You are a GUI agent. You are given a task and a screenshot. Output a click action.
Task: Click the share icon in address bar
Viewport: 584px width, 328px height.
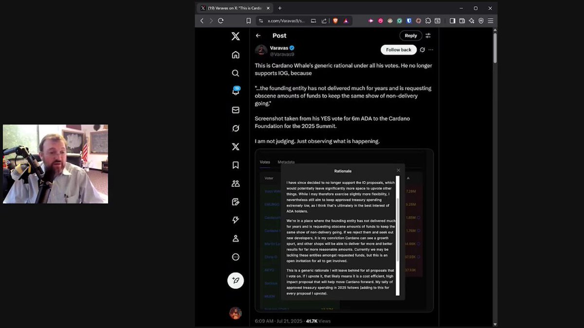coord(323,21)
